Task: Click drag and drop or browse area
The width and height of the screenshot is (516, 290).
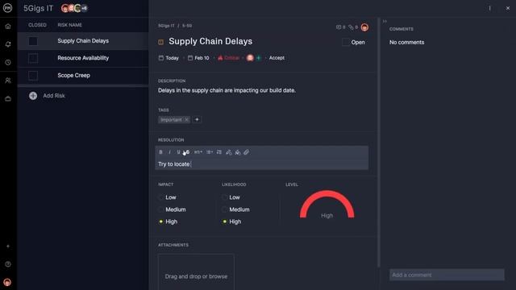Action: pyautogui.click(x=196, y=272)
